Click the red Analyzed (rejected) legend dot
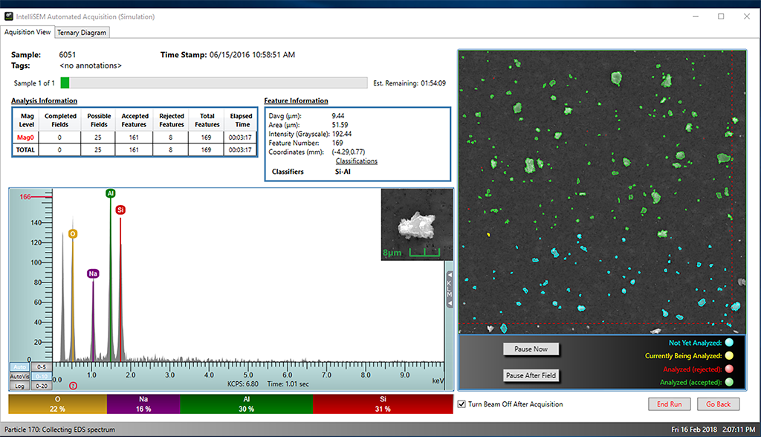The image size is (761, 437). click(x=729, y=369)
